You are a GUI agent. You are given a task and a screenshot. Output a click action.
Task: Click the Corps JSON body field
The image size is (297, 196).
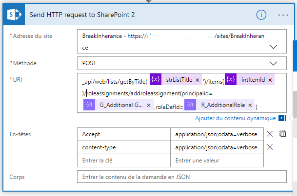(x=181, y=177)
